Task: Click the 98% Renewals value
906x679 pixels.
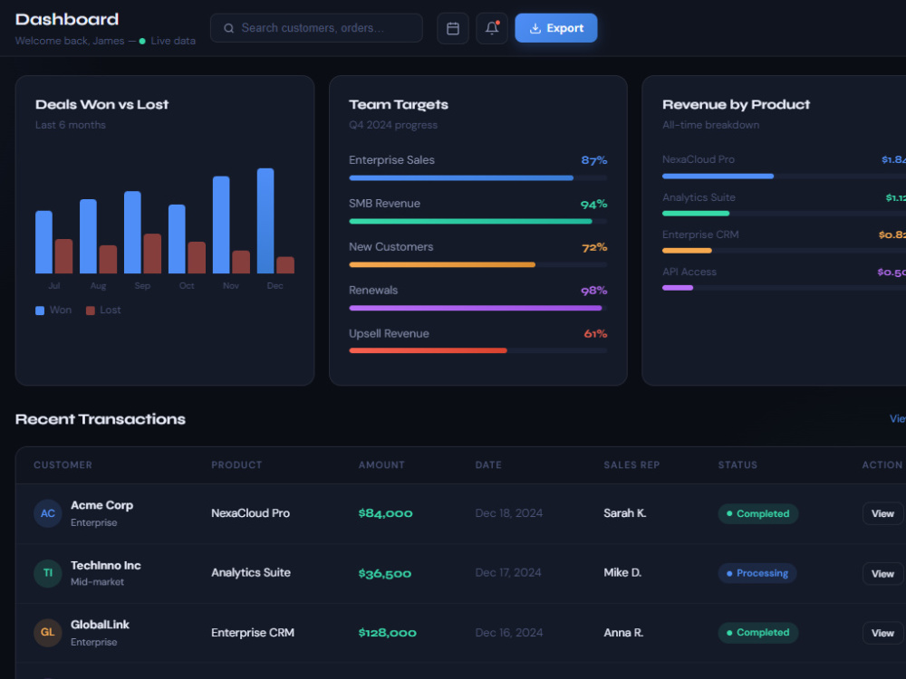Action: point(594,291)
